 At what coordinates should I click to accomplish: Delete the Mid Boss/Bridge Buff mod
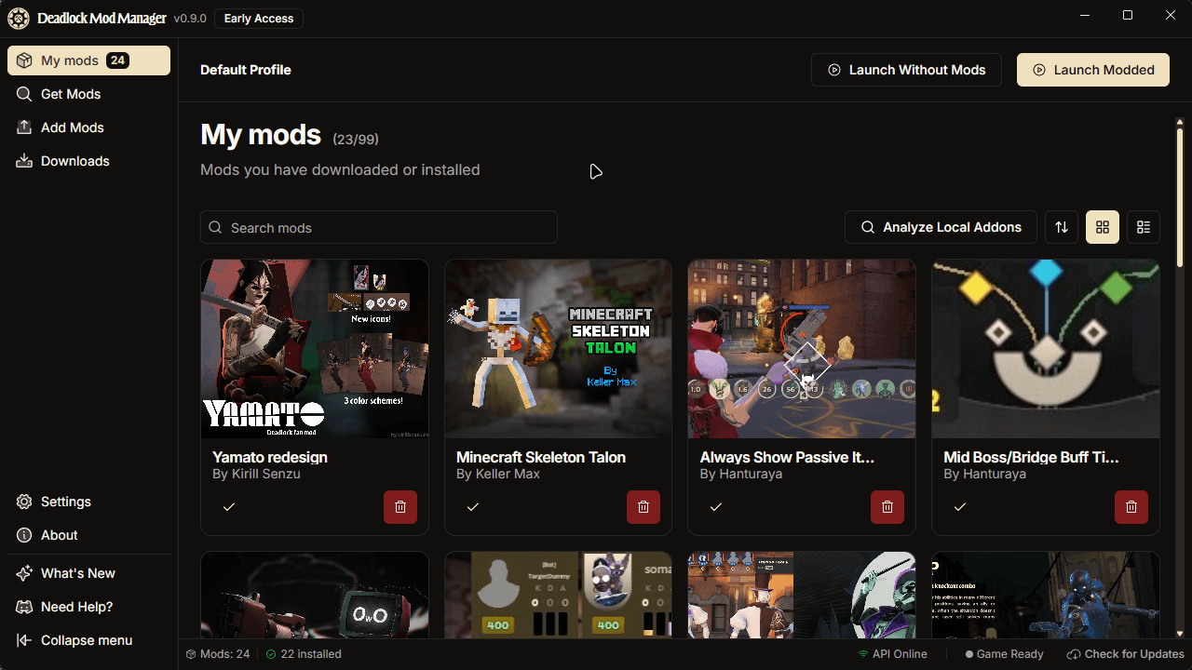[1131, 507]
